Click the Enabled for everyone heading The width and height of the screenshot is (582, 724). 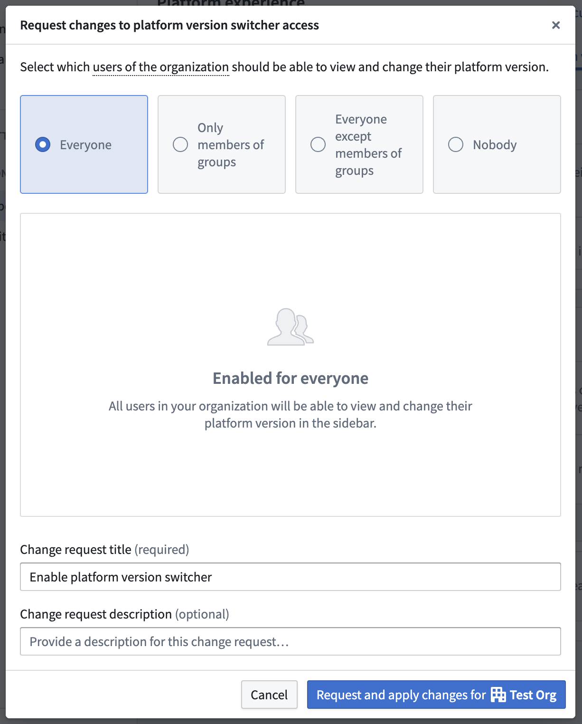291,378
